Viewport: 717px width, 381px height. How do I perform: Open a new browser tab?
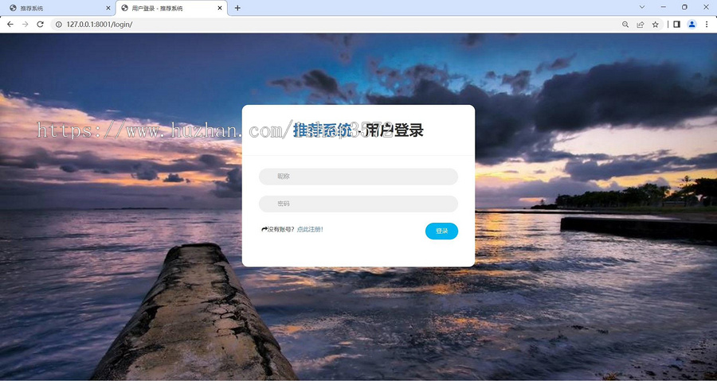coord(237,8)
